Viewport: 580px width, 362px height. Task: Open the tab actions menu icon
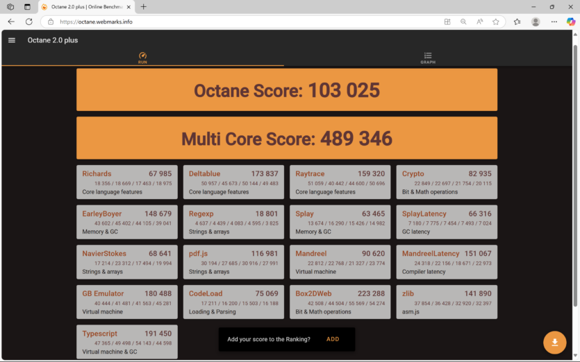(x=27, y=7)
